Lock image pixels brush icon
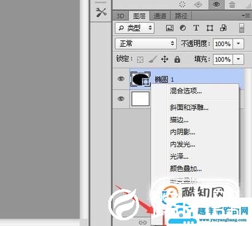252x226 pixels. tap(153, 59)
